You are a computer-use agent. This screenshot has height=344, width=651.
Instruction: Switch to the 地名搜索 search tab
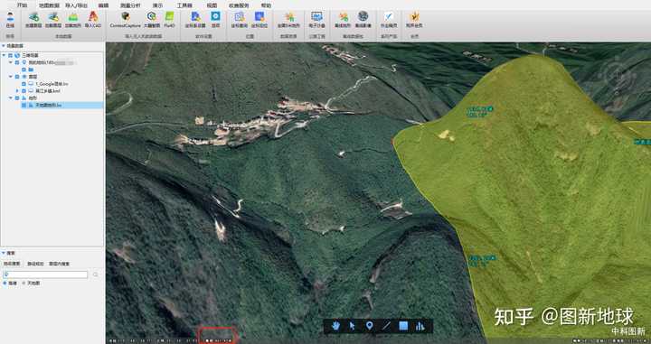point(12,264)
